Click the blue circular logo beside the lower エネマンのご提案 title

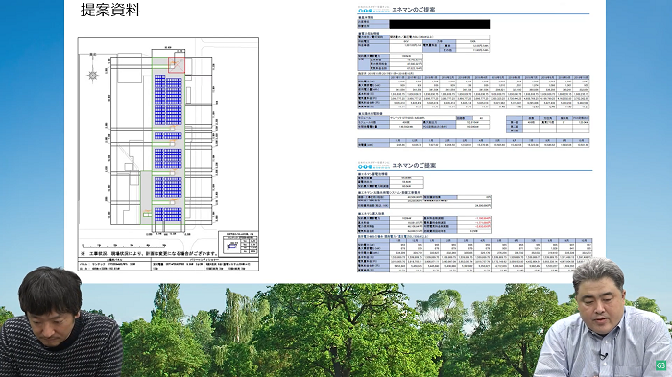[x=366, y=166]
